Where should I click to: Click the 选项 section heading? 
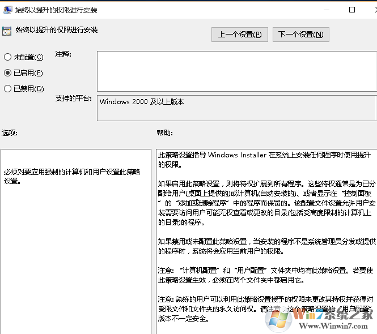pos(10,133)
